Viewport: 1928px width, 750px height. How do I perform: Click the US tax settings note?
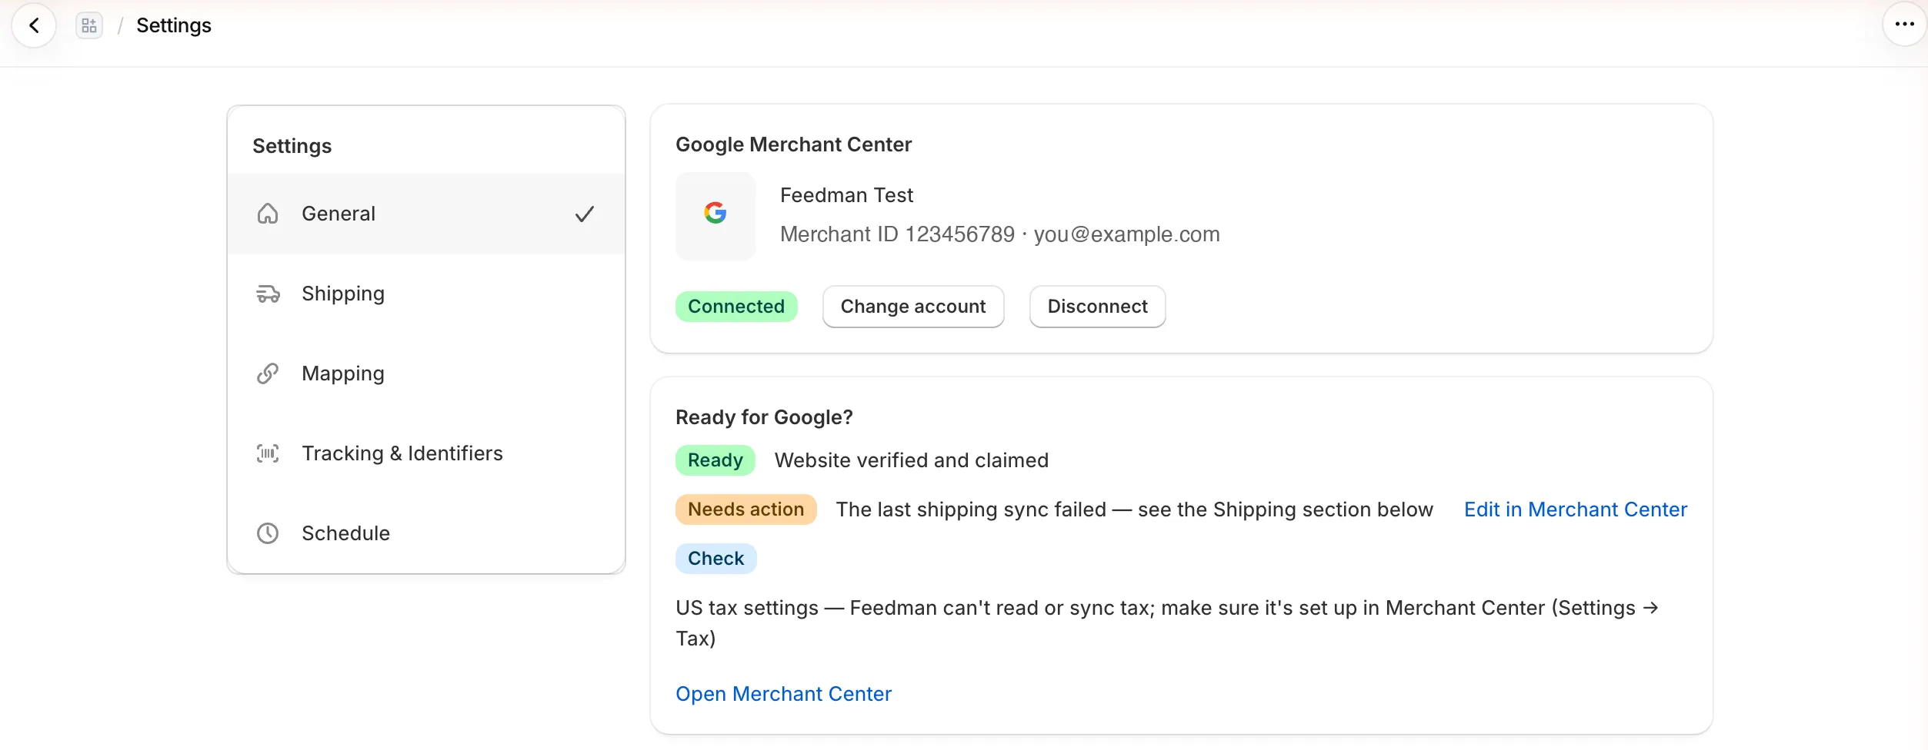1167,623
